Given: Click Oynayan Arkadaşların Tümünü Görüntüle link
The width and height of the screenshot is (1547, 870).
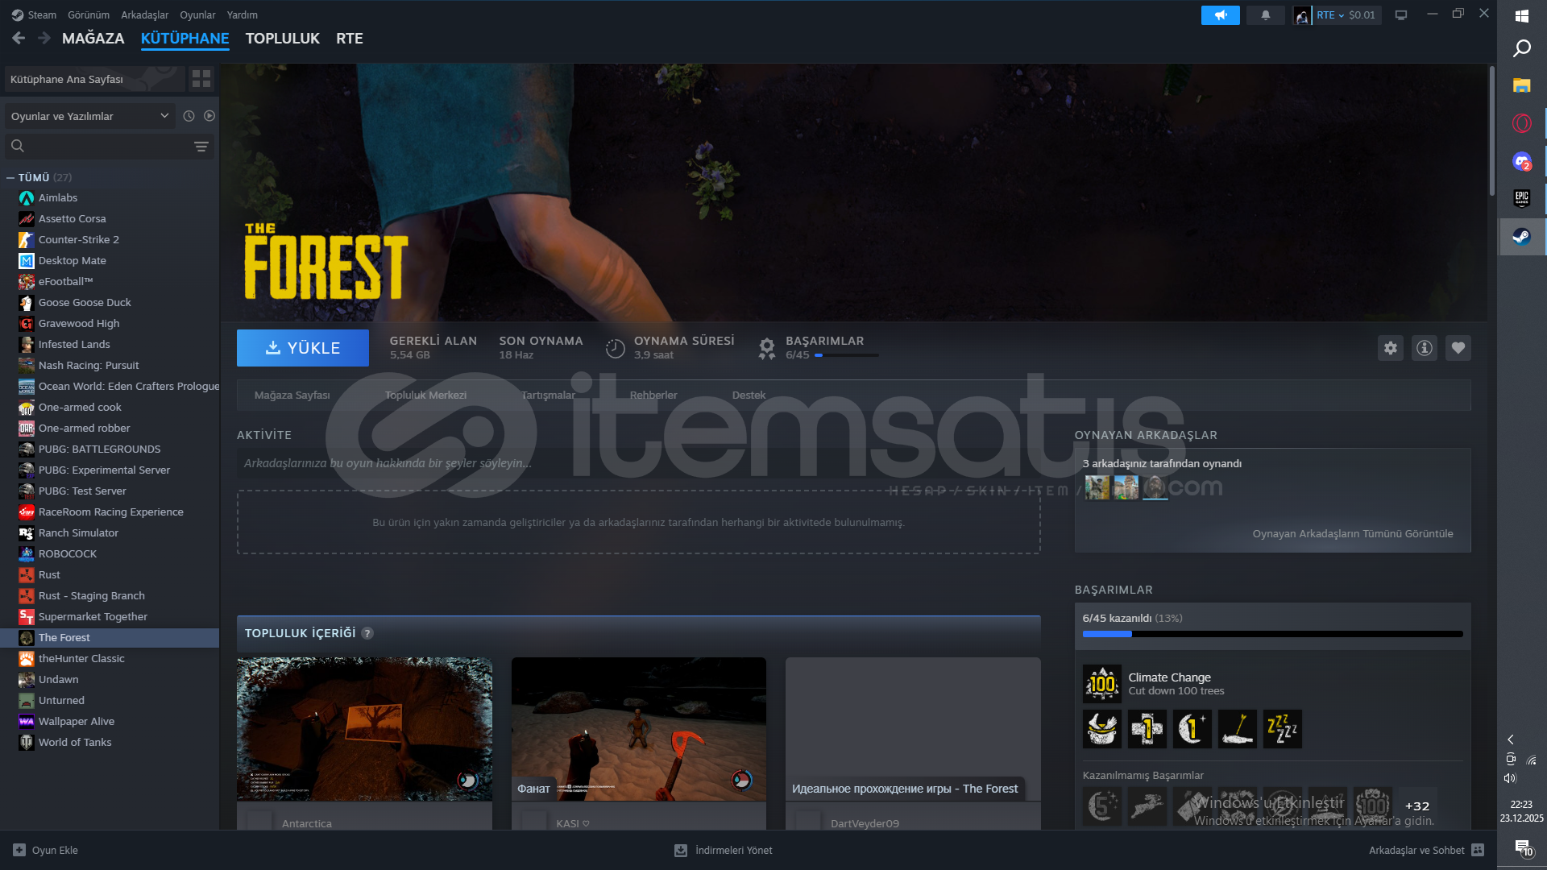Looking at the screenshot, I should pos(1352,533).
